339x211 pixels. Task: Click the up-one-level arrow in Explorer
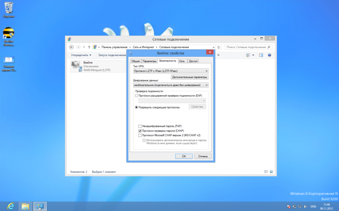pos(89,47)
